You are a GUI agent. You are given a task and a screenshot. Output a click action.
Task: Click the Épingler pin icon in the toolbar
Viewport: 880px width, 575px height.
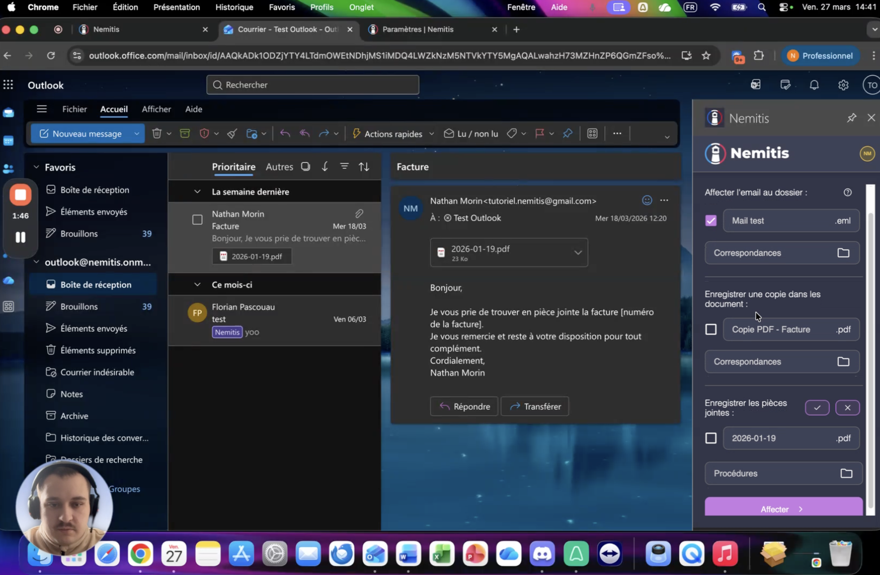click(568, 133)
